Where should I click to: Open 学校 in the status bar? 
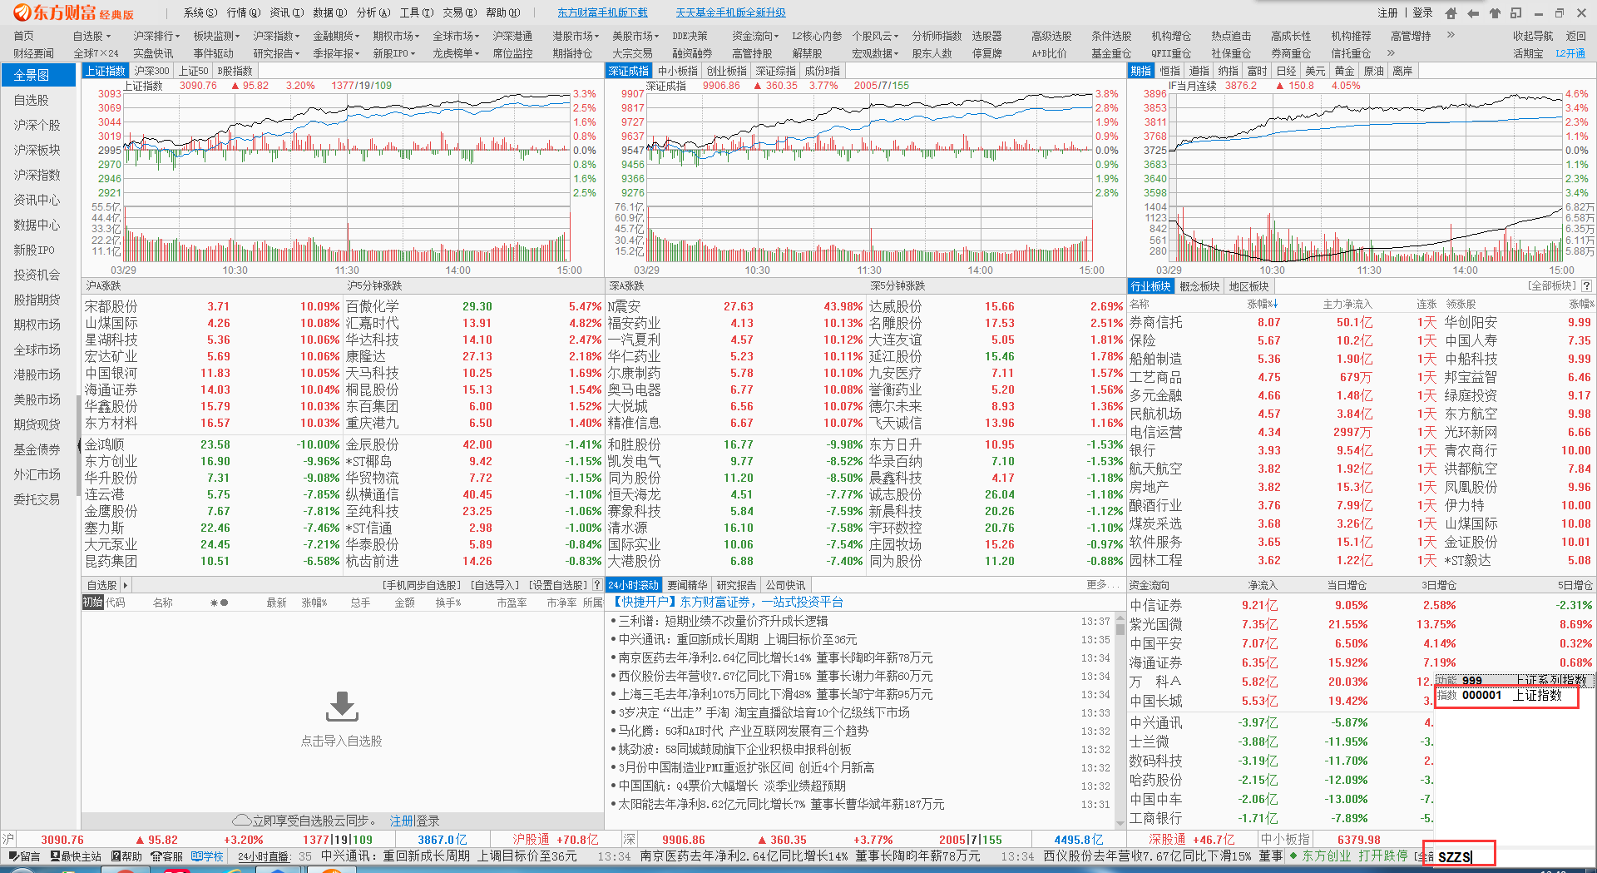(207, 856)
